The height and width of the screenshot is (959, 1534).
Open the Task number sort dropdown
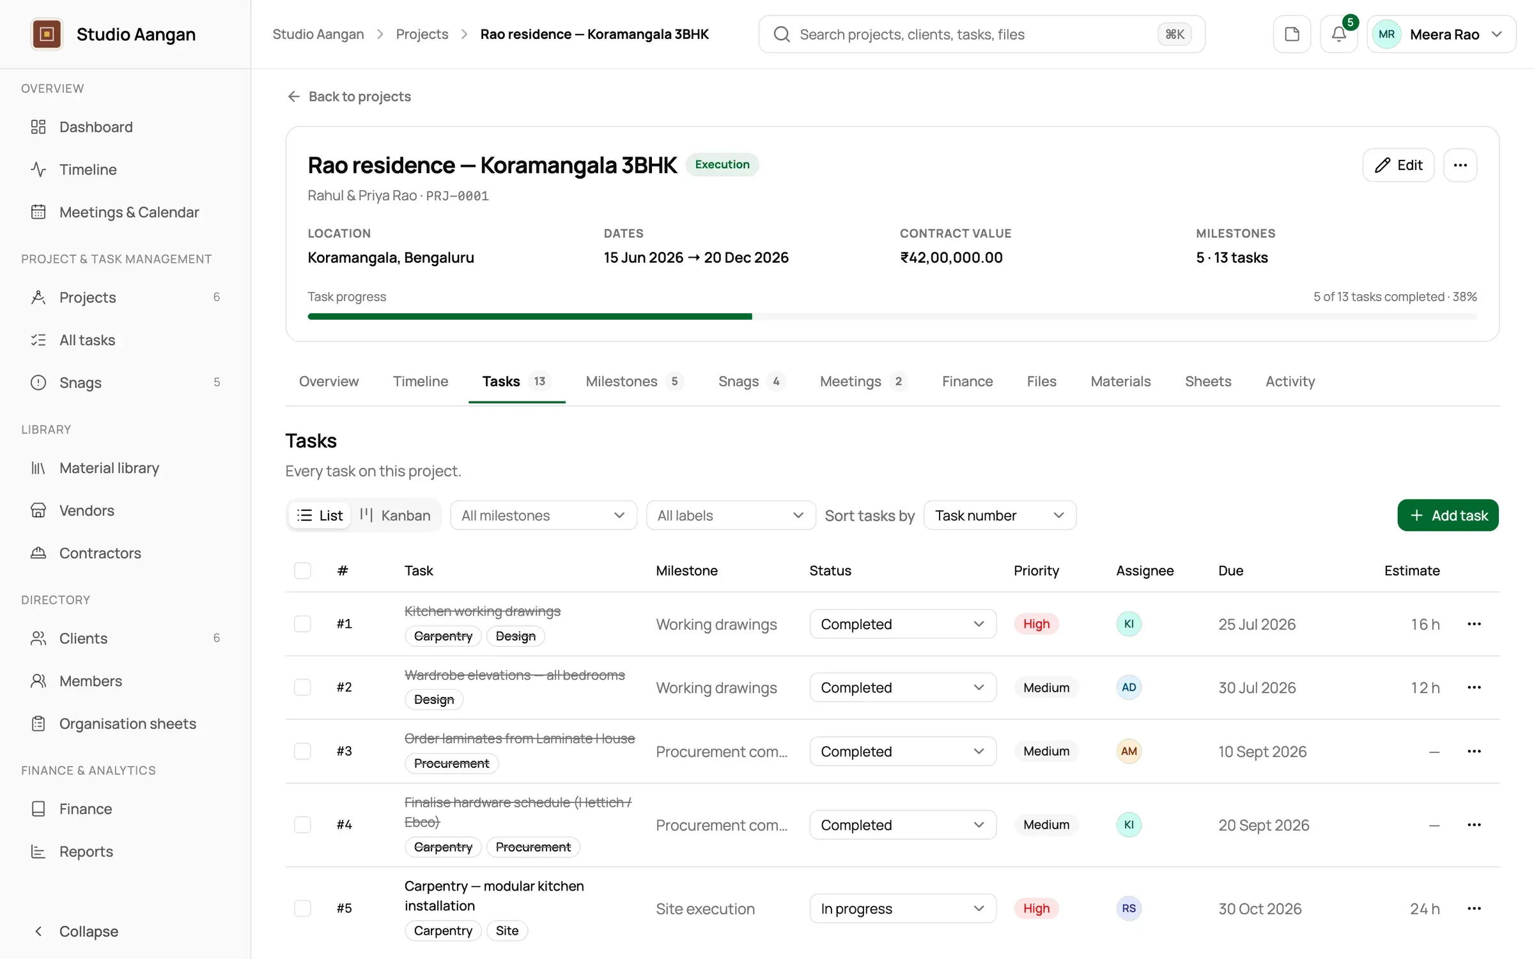point(1000,515)
